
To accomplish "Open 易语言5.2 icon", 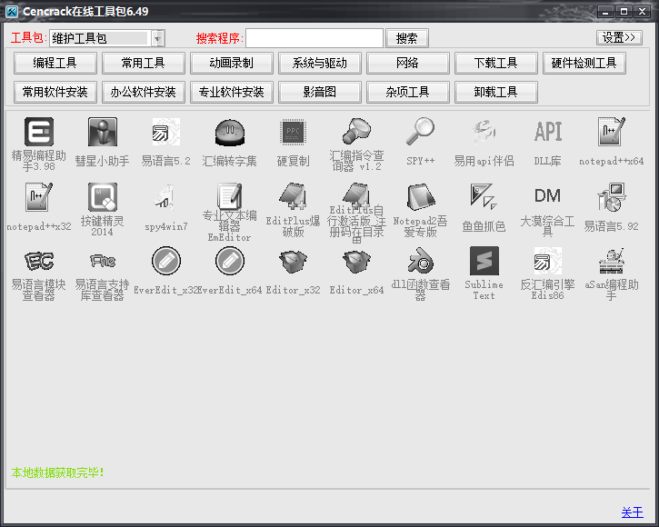I will click(x=166, y=133).
